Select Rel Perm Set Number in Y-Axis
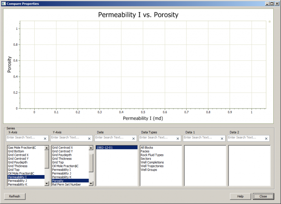This screenshot has width=281, height=204. [x=66, y=184]
